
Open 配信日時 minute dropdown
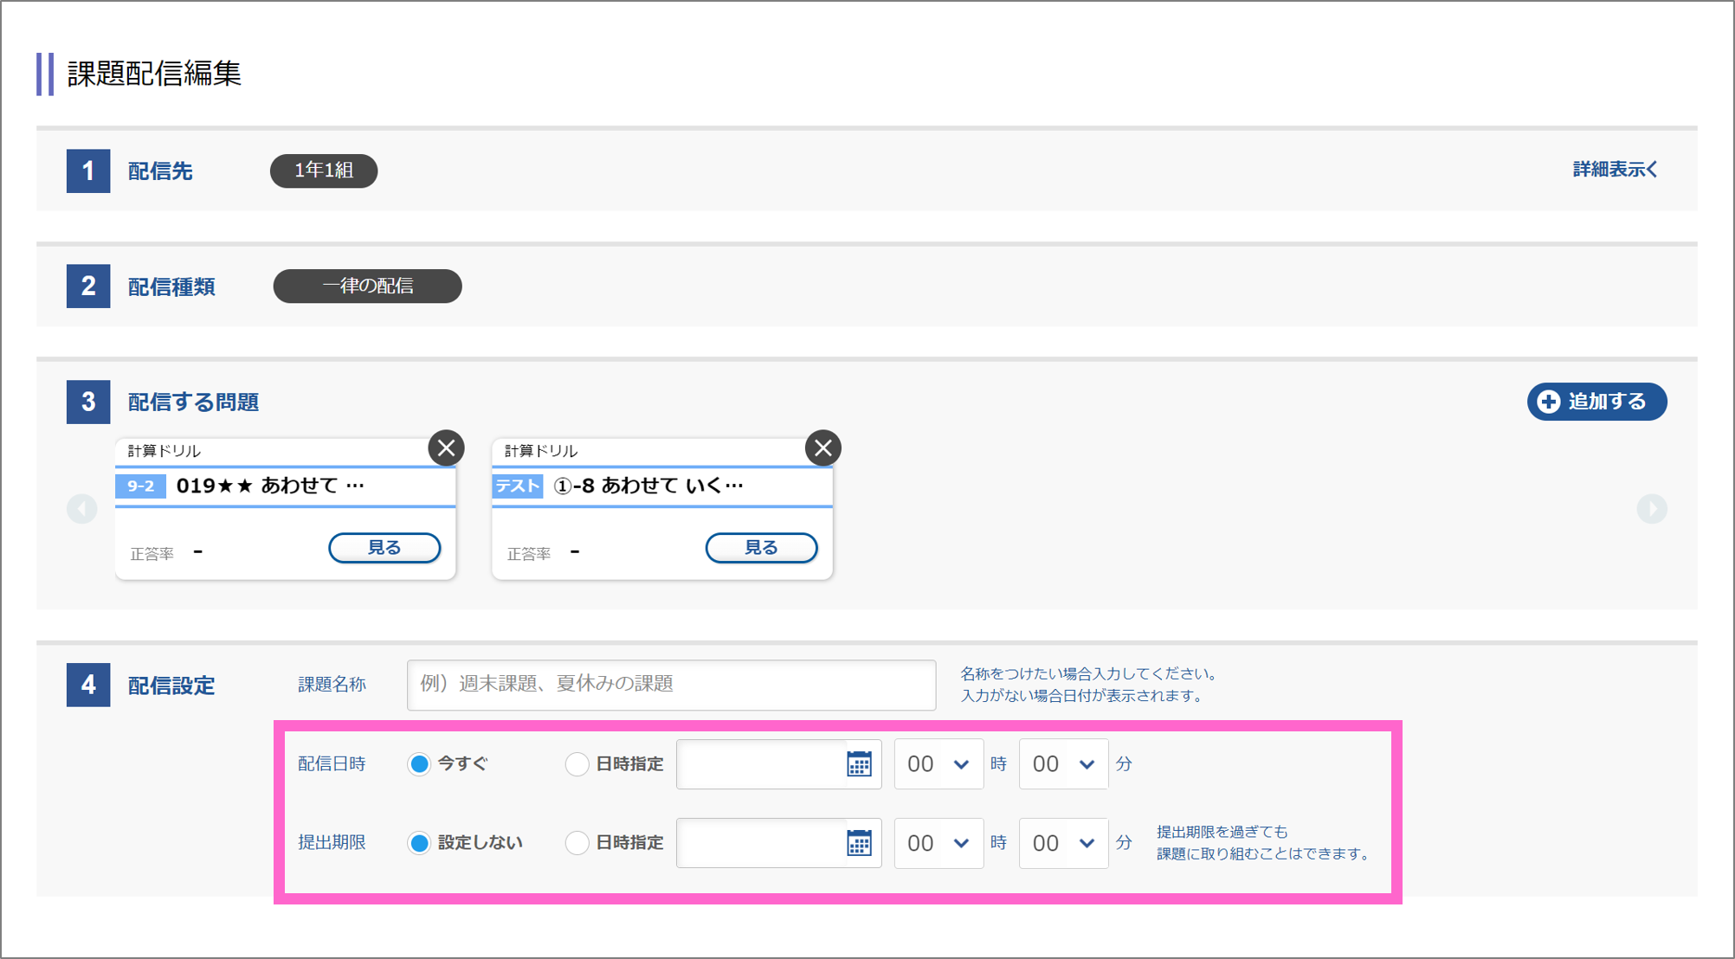[x=1063, y=764]
